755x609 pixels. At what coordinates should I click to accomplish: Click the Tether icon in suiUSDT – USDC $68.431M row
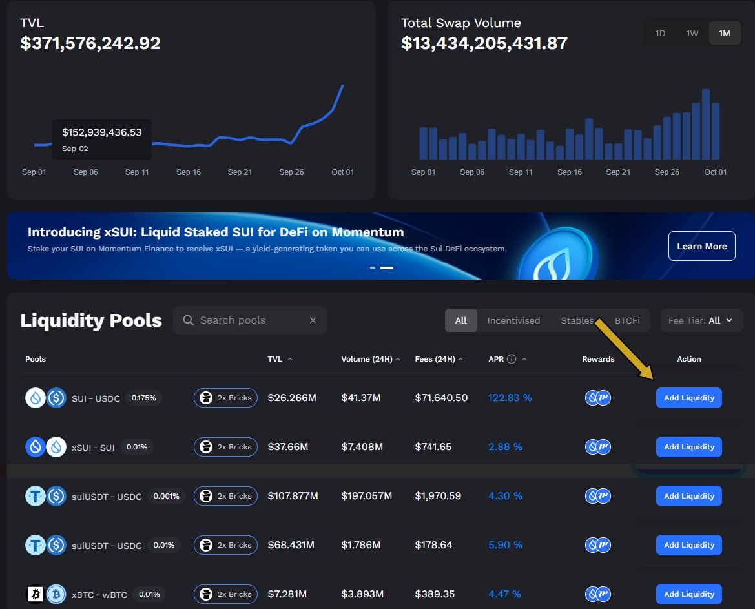pos(35,546)
